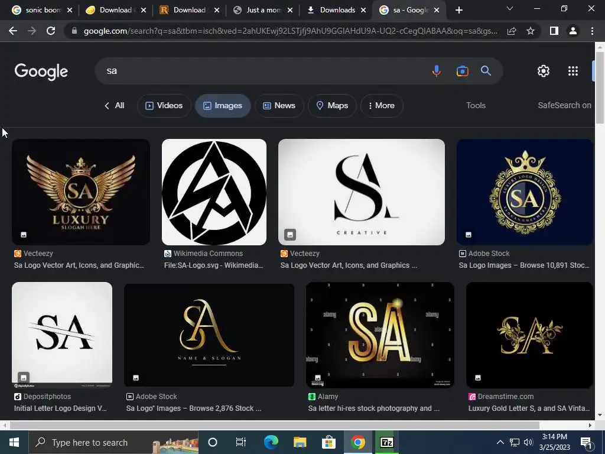Click the Alamy source label
Viewport: 605px width, 454px height.
[x=327, y=397]
